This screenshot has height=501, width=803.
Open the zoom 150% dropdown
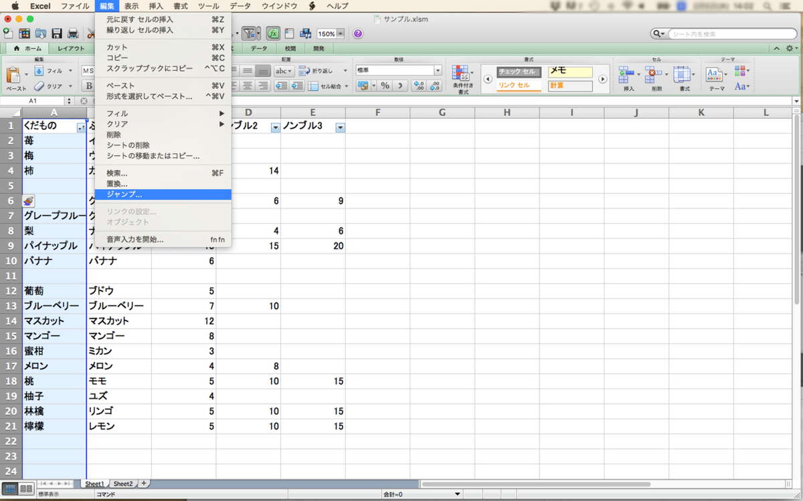tap(341, 33)
